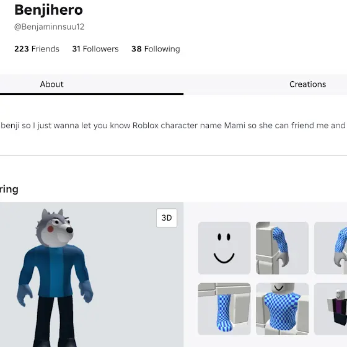
Task: Open the checkered blue right arm item
Action: point(331,248)
